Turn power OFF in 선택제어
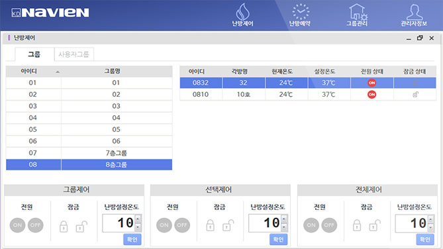Screen dimensions: 443x249 click(182, 225)
